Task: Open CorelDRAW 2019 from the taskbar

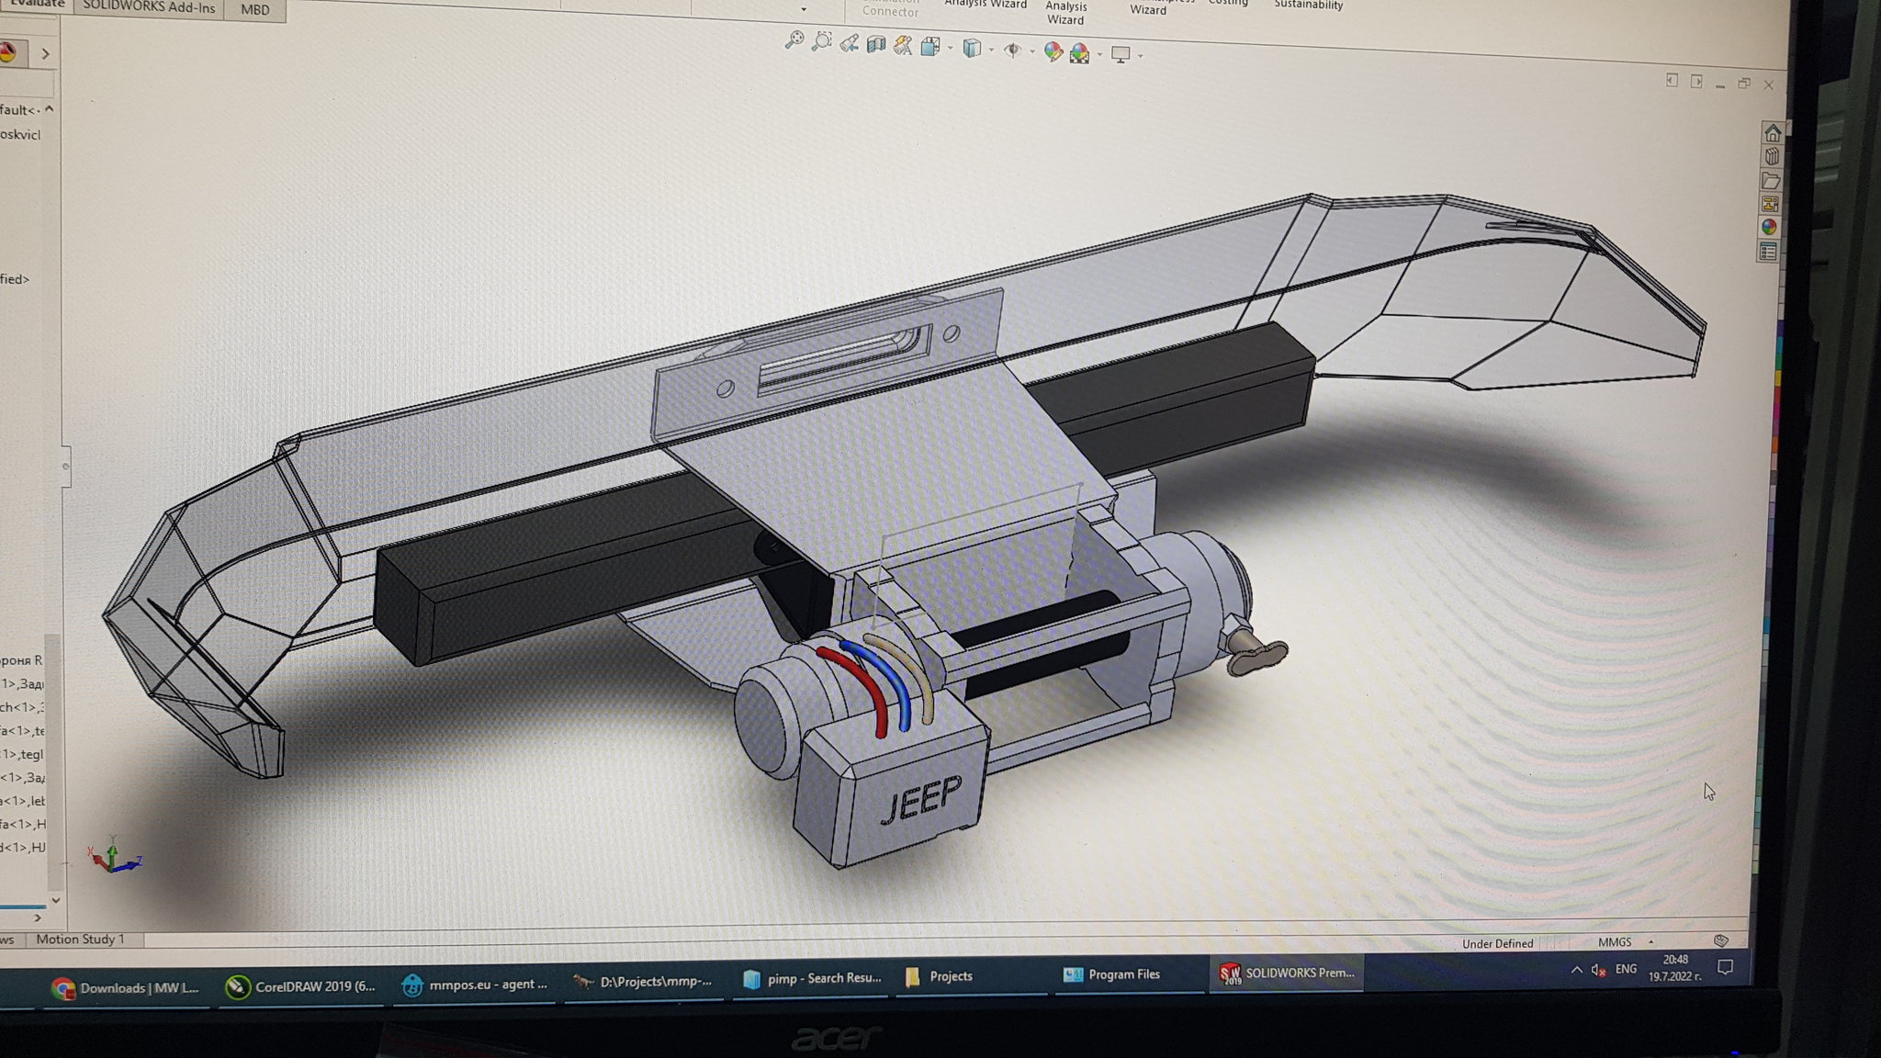Action: click(x=302, y=986)
